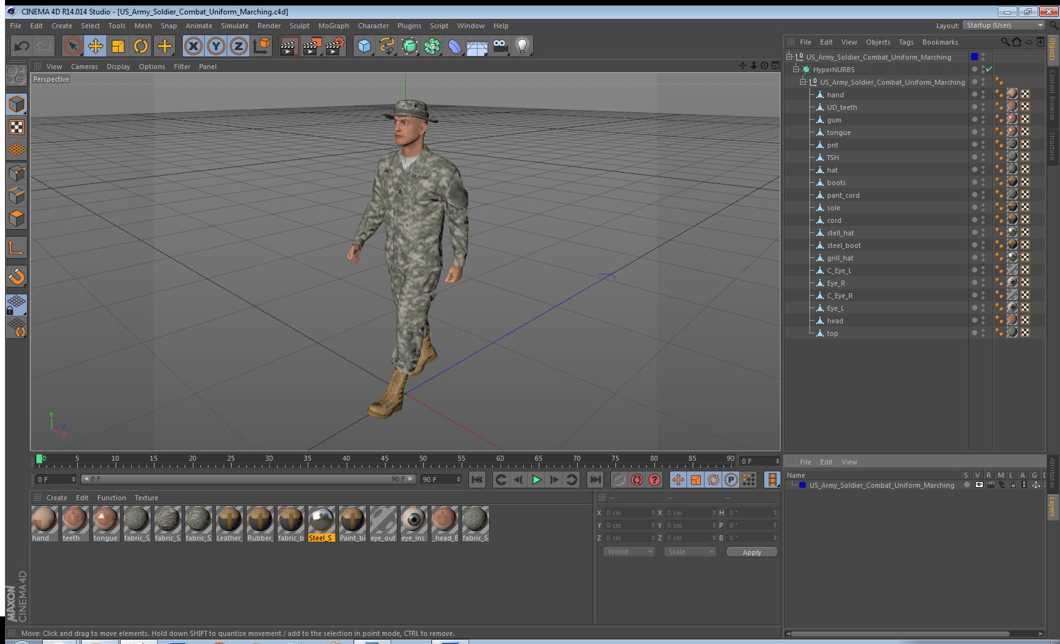Select Polygons mode in left sidebar
Viewport: 1060px width, 644px height.
coord(16,218)
